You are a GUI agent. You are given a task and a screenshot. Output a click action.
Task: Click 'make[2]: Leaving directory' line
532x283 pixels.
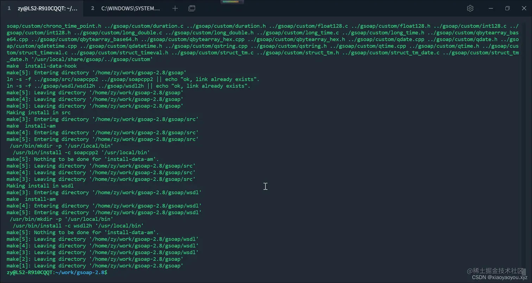(x=95, y=259)
